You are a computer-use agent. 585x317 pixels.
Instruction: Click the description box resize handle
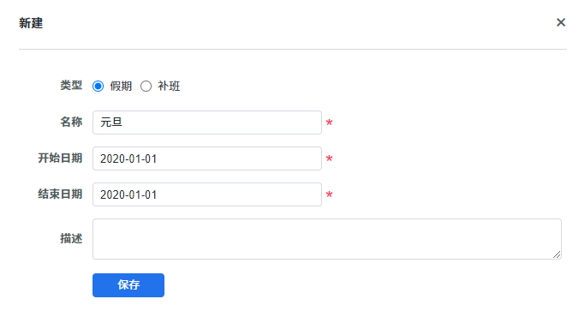tap(557, 254)
